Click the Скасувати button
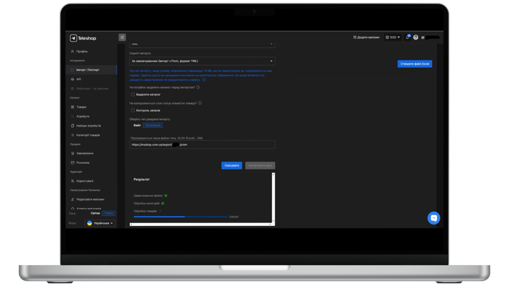This screenshot has width=509, height=286. (x=231, y=166)
